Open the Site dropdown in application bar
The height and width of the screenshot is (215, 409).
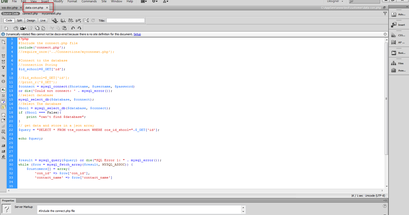pyautogui.click(x=166, y=1)
